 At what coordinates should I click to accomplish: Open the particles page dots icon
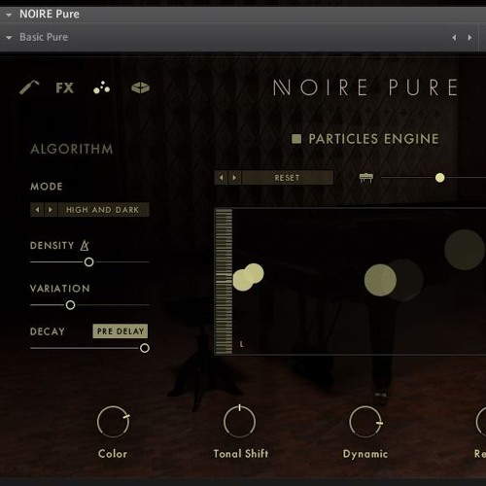click(x=102, y=87)
